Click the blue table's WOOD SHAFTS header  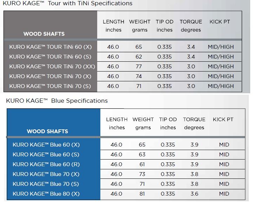pyautogui.click(x=47, y=131)
